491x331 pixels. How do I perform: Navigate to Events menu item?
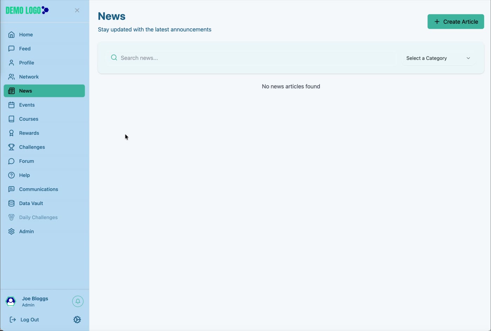point(44,105)
